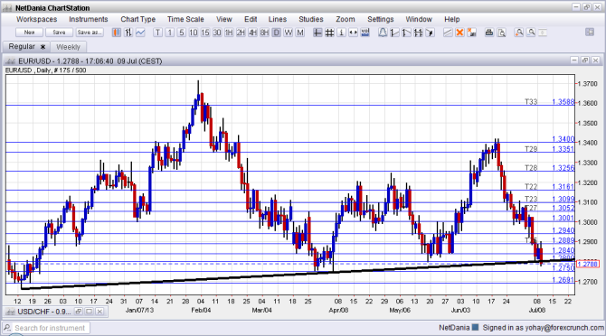Delete drawing with orange X icon
606x336 pixels.
459,33
